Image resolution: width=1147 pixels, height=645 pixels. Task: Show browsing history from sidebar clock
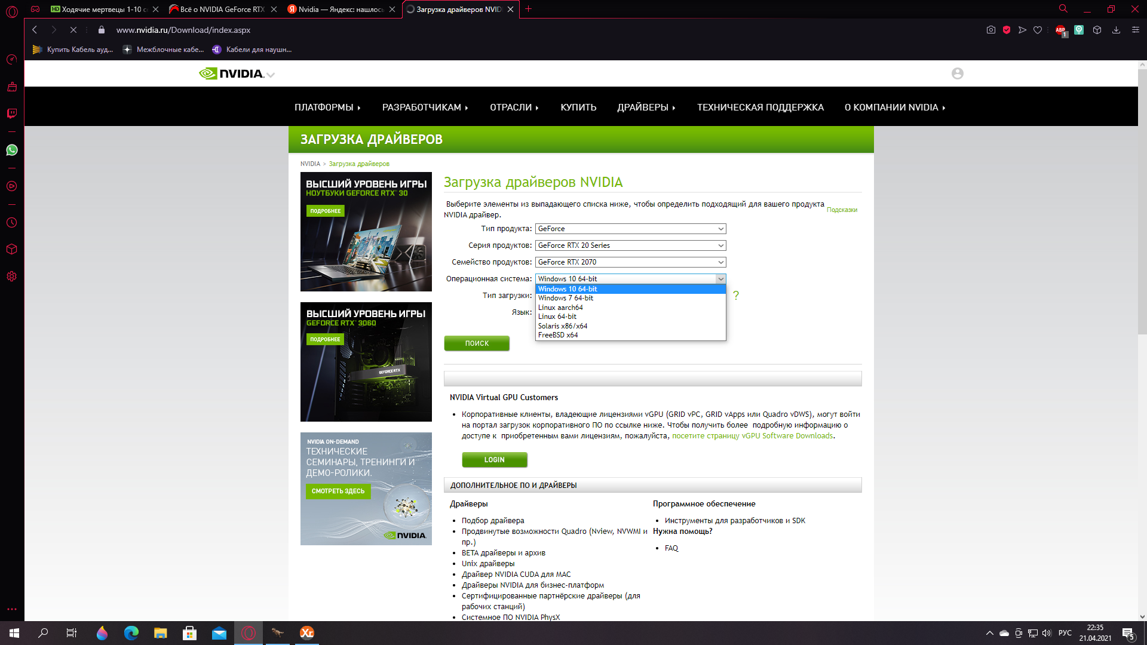(12, 223)
